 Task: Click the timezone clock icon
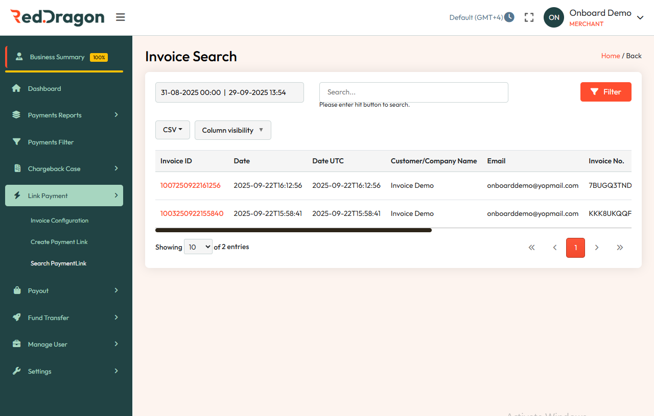click(x=509, y=17)
